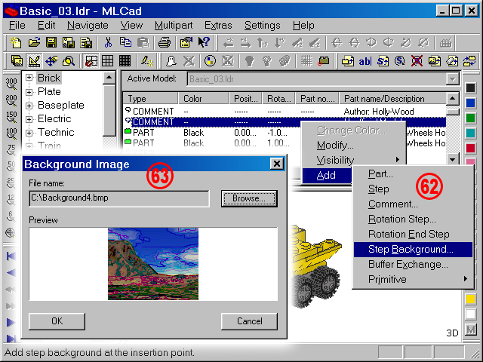This screenshot has width=483, height=362.
Task: Click the New file icon
Action: pyautogui.click(x=16, y=42)
